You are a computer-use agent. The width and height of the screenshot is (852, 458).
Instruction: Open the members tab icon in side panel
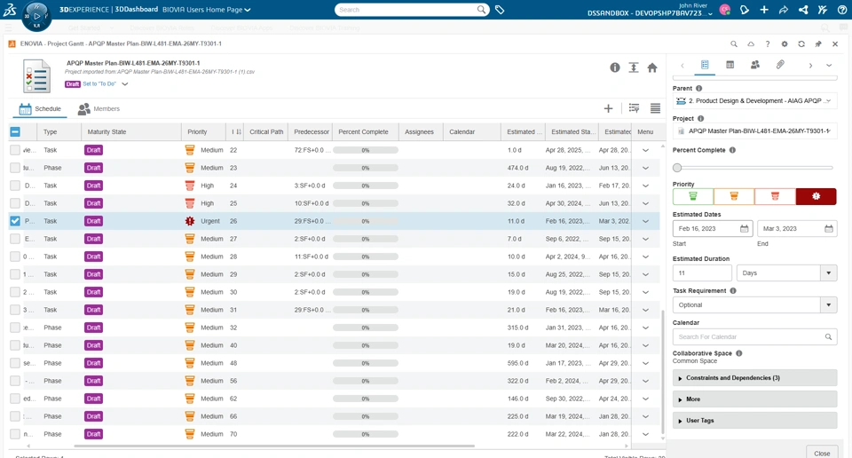click(754, 65)
